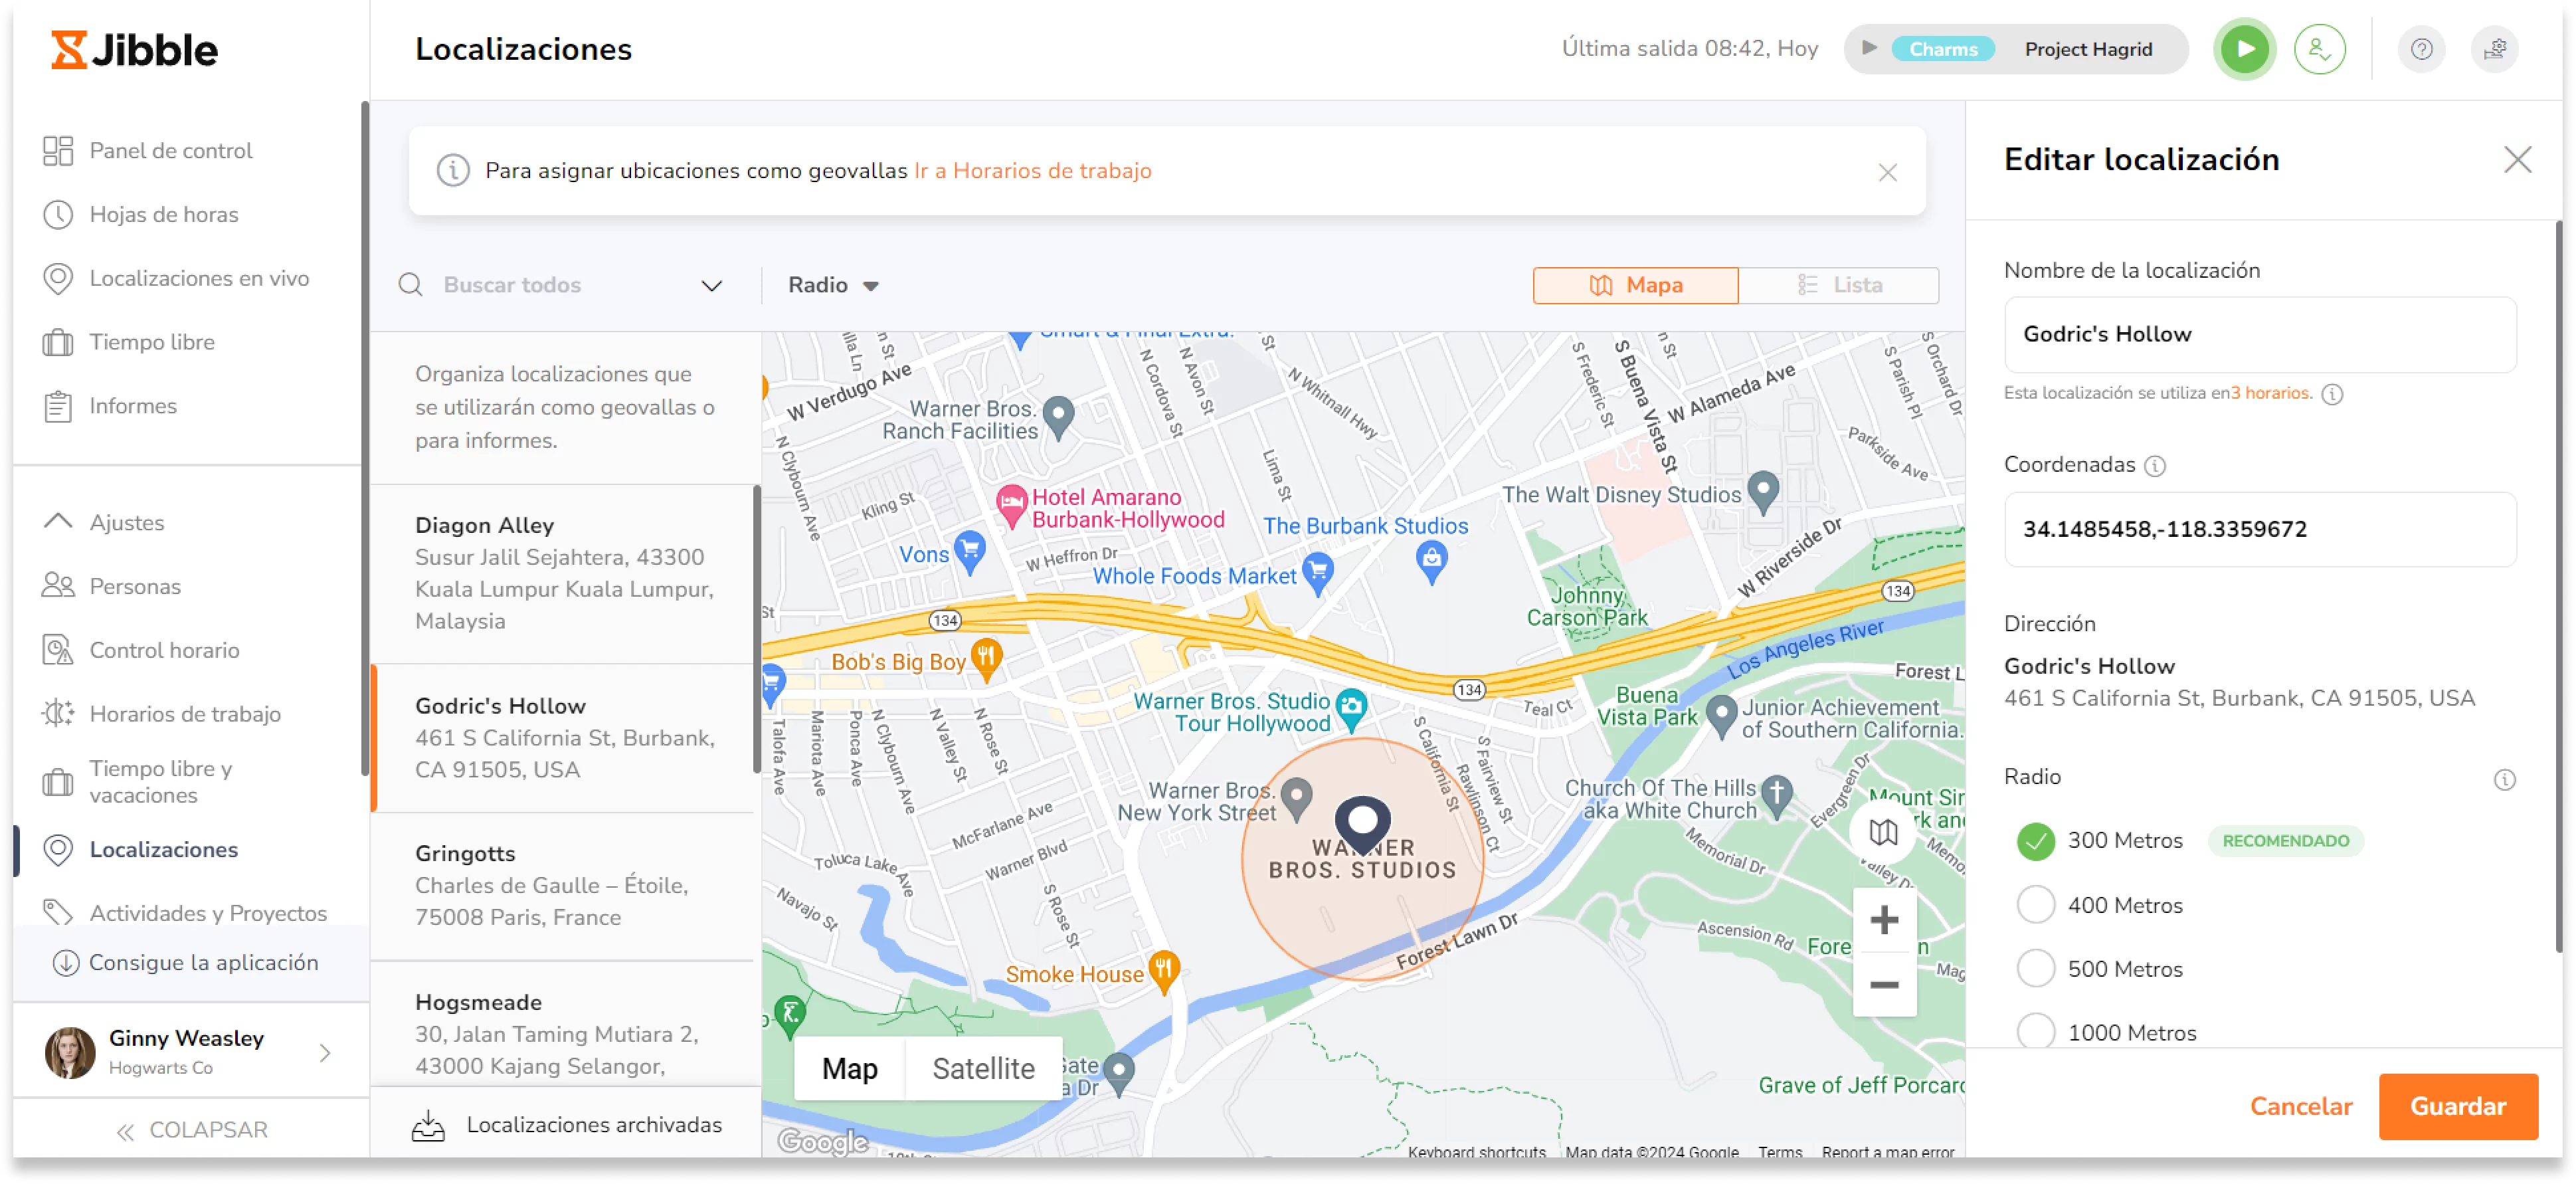Click the Jibble logo
The height and width of the screenshot is (1184, 2576).
134,49
